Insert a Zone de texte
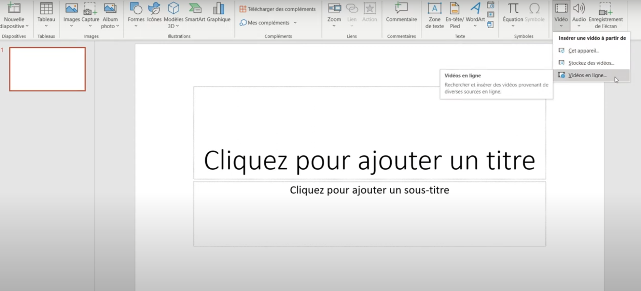The image size is (641, 291). pyautogui.click(x=434, y=15)
